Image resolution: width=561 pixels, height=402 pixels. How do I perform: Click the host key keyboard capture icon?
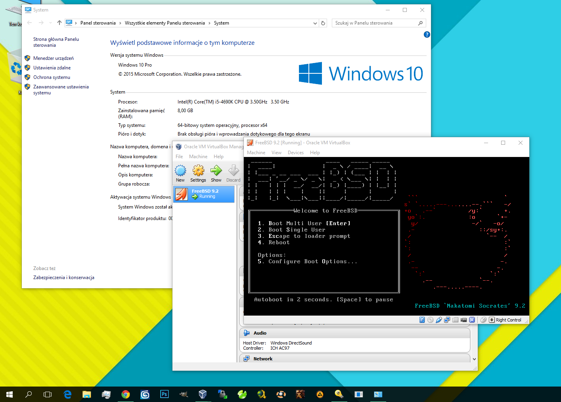492,320
